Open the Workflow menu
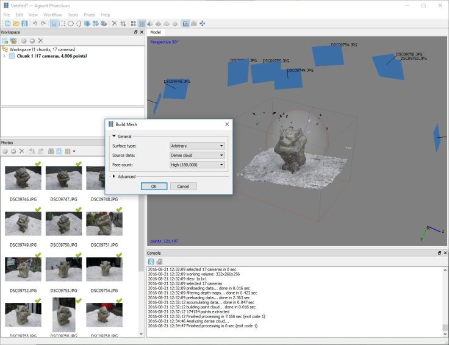 [x=52, y=14]
